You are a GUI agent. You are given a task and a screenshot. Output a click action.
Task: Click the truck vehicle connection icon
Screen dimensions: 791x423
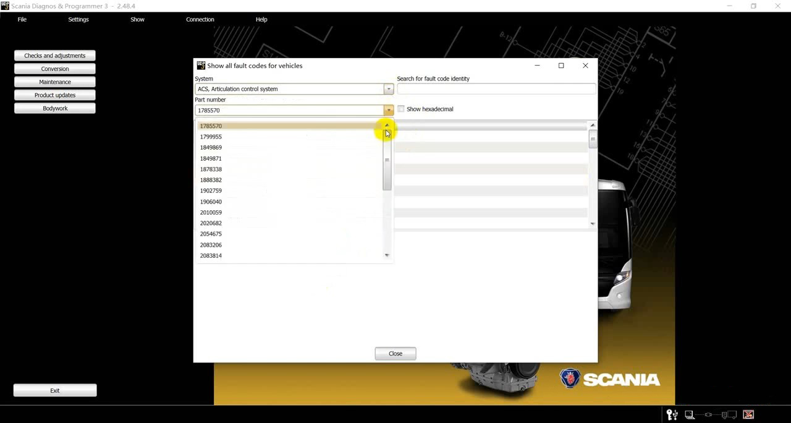click(729, 414)
